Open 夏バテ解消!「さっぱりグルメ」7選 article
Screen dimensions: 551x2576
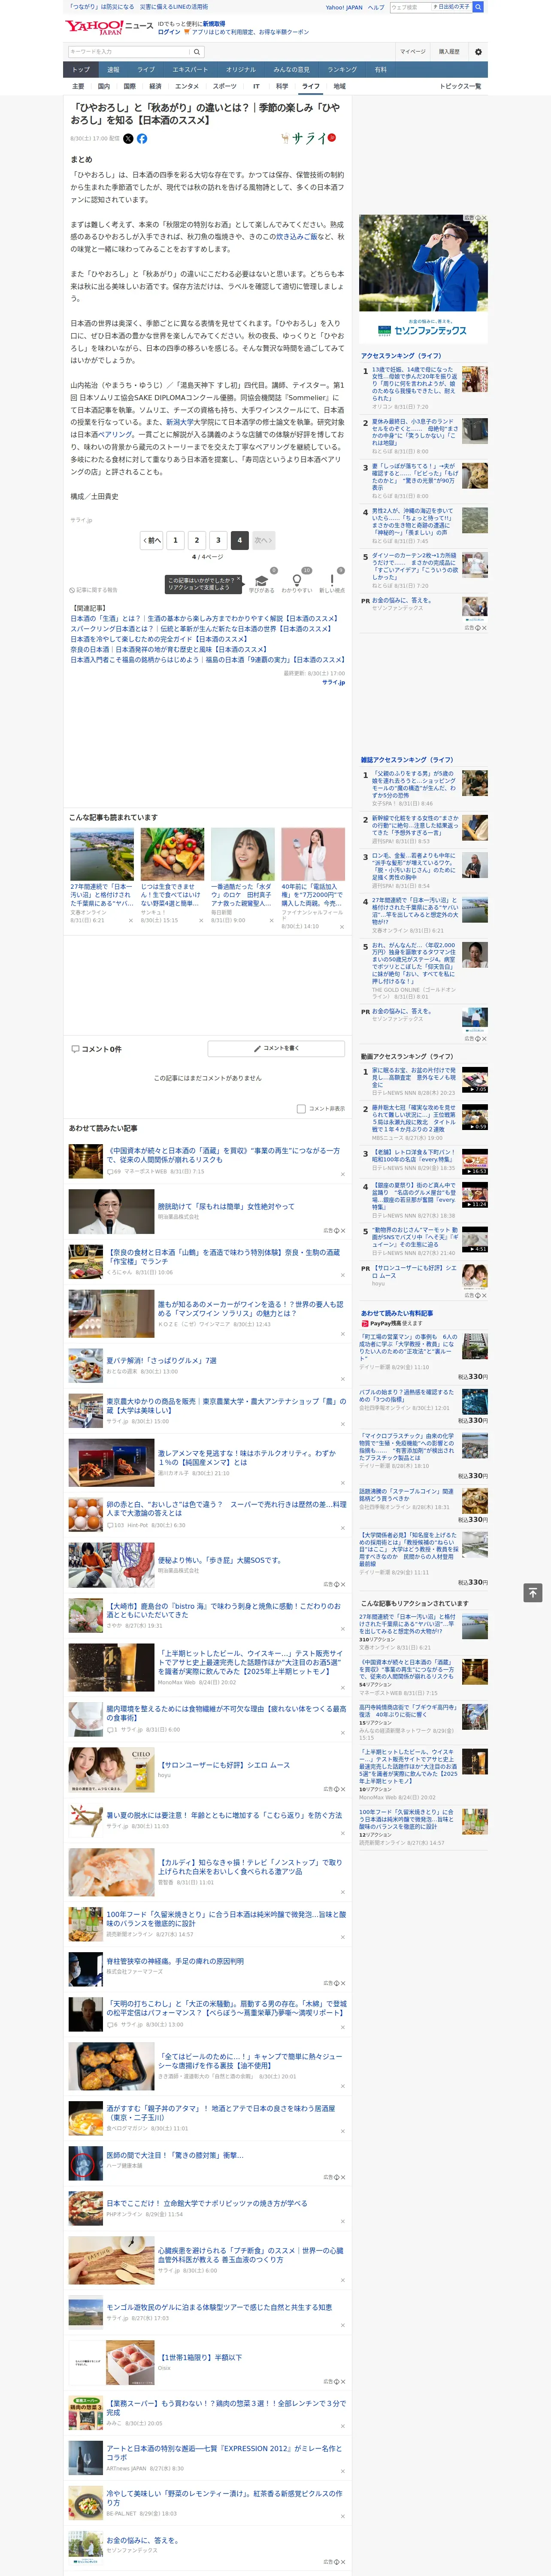[x=161, y=1361]
